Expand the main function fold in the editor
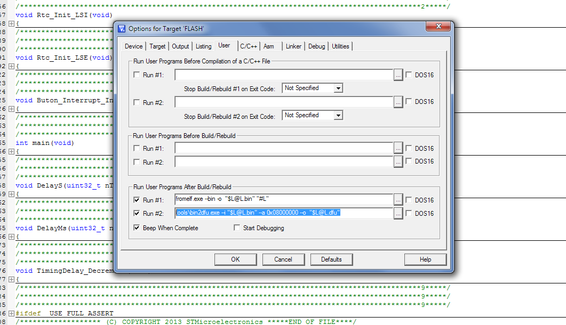This screenshot has height=325, width=566. [11, 151]
